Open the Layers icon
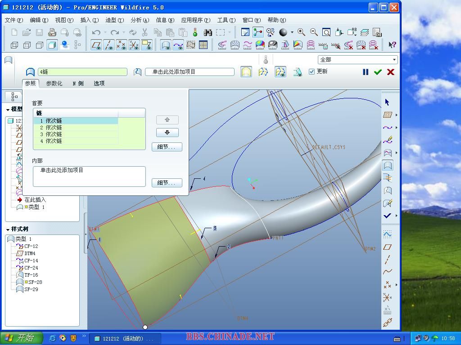 click(365, 32)
